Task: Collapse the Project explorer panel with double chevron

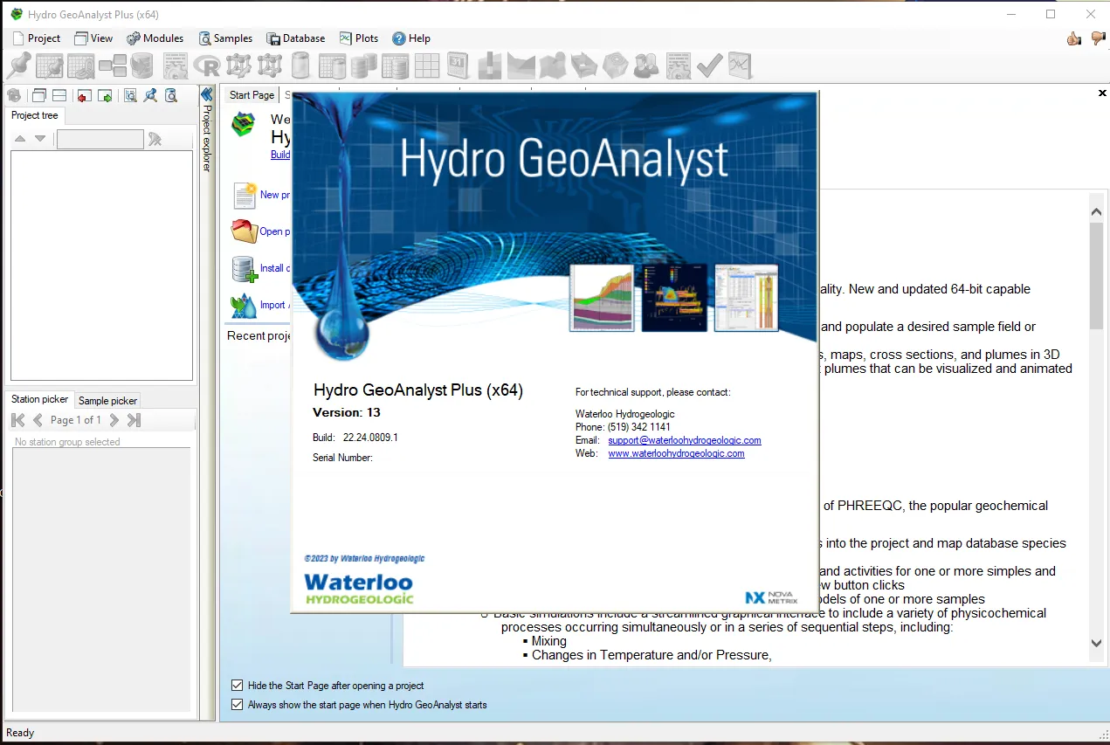Action: [207, 94]
